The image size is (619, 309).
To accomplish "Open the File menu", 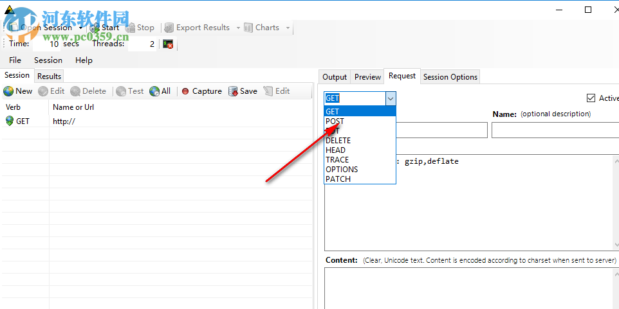I will [15, 60].
